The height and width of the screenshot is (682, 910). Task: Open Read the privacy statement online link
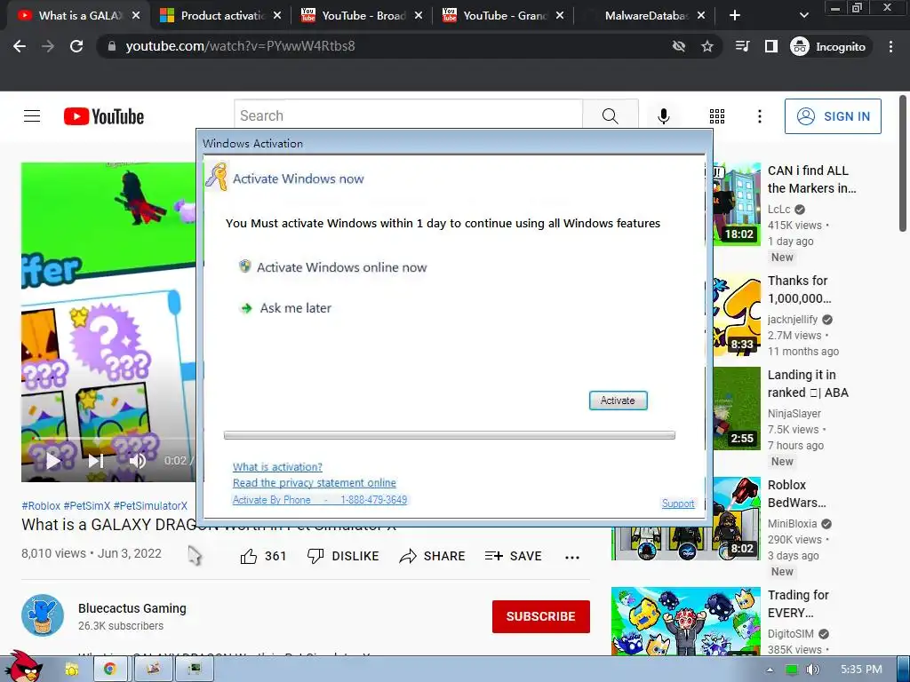(314, 483)
